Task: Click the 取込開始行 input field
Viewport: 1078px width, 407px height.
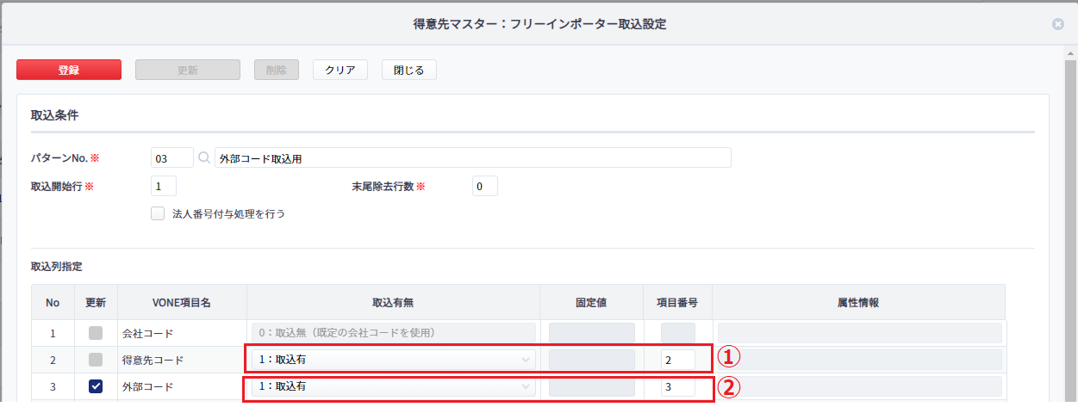Action: (x=164, y=186)
